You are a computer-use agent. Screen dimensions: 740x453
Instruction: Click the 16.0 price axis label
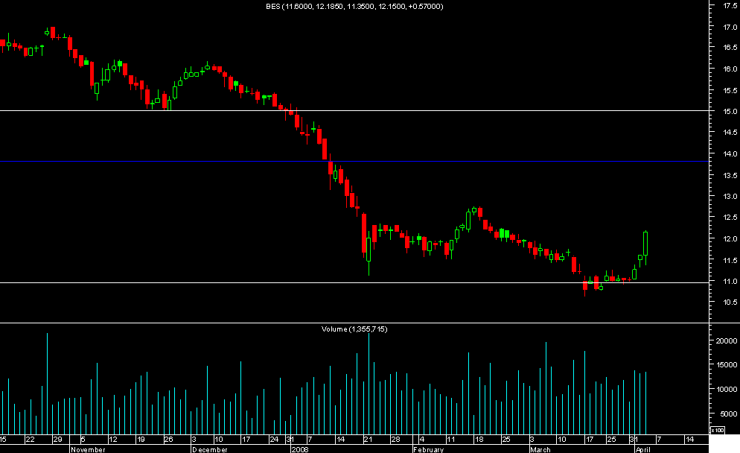pos(730,69)
